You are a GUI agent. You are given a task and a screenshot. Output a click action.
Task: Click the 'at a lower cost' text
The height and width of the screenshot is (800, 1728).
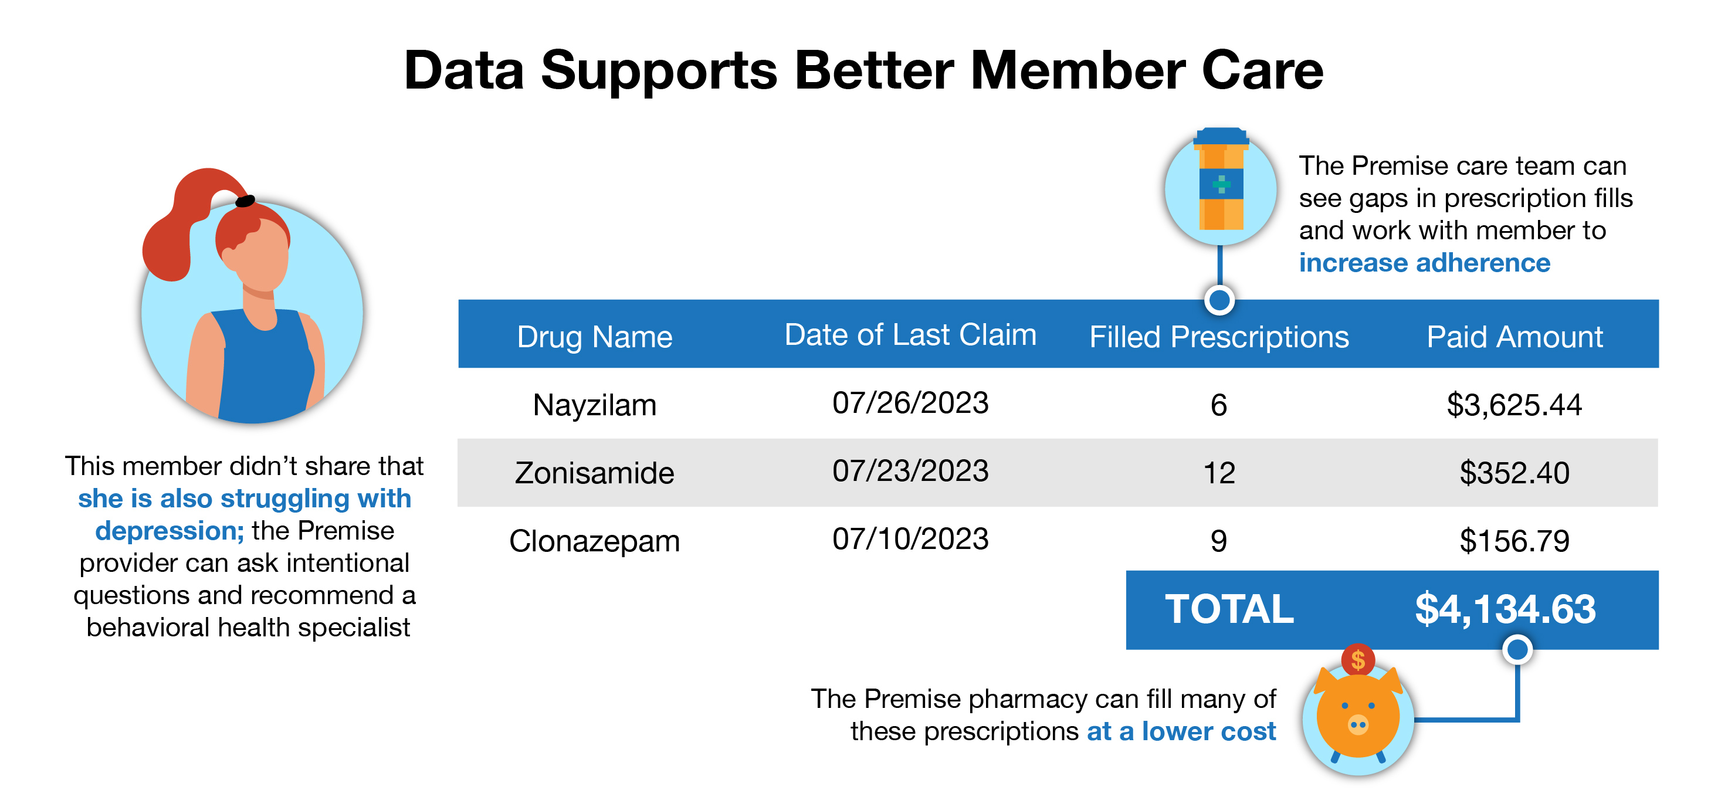click(x=1181, y=731)
